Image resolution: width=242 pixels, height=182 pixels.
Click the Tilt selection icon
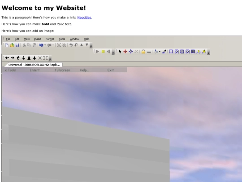[x=76, y=45]
